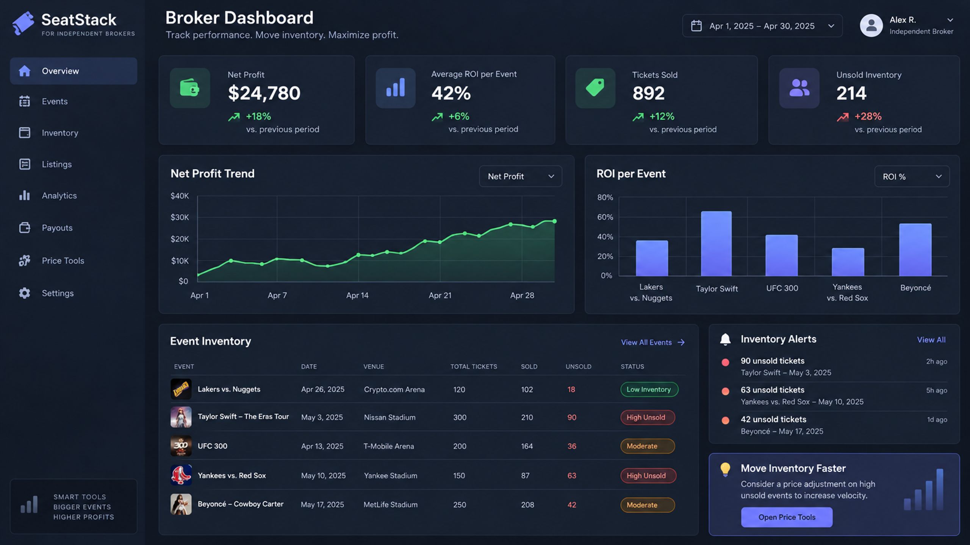Viewport: 970px width, 545px height.
Task: Go to the Events menu item
Action: click(x=74, y=101)
